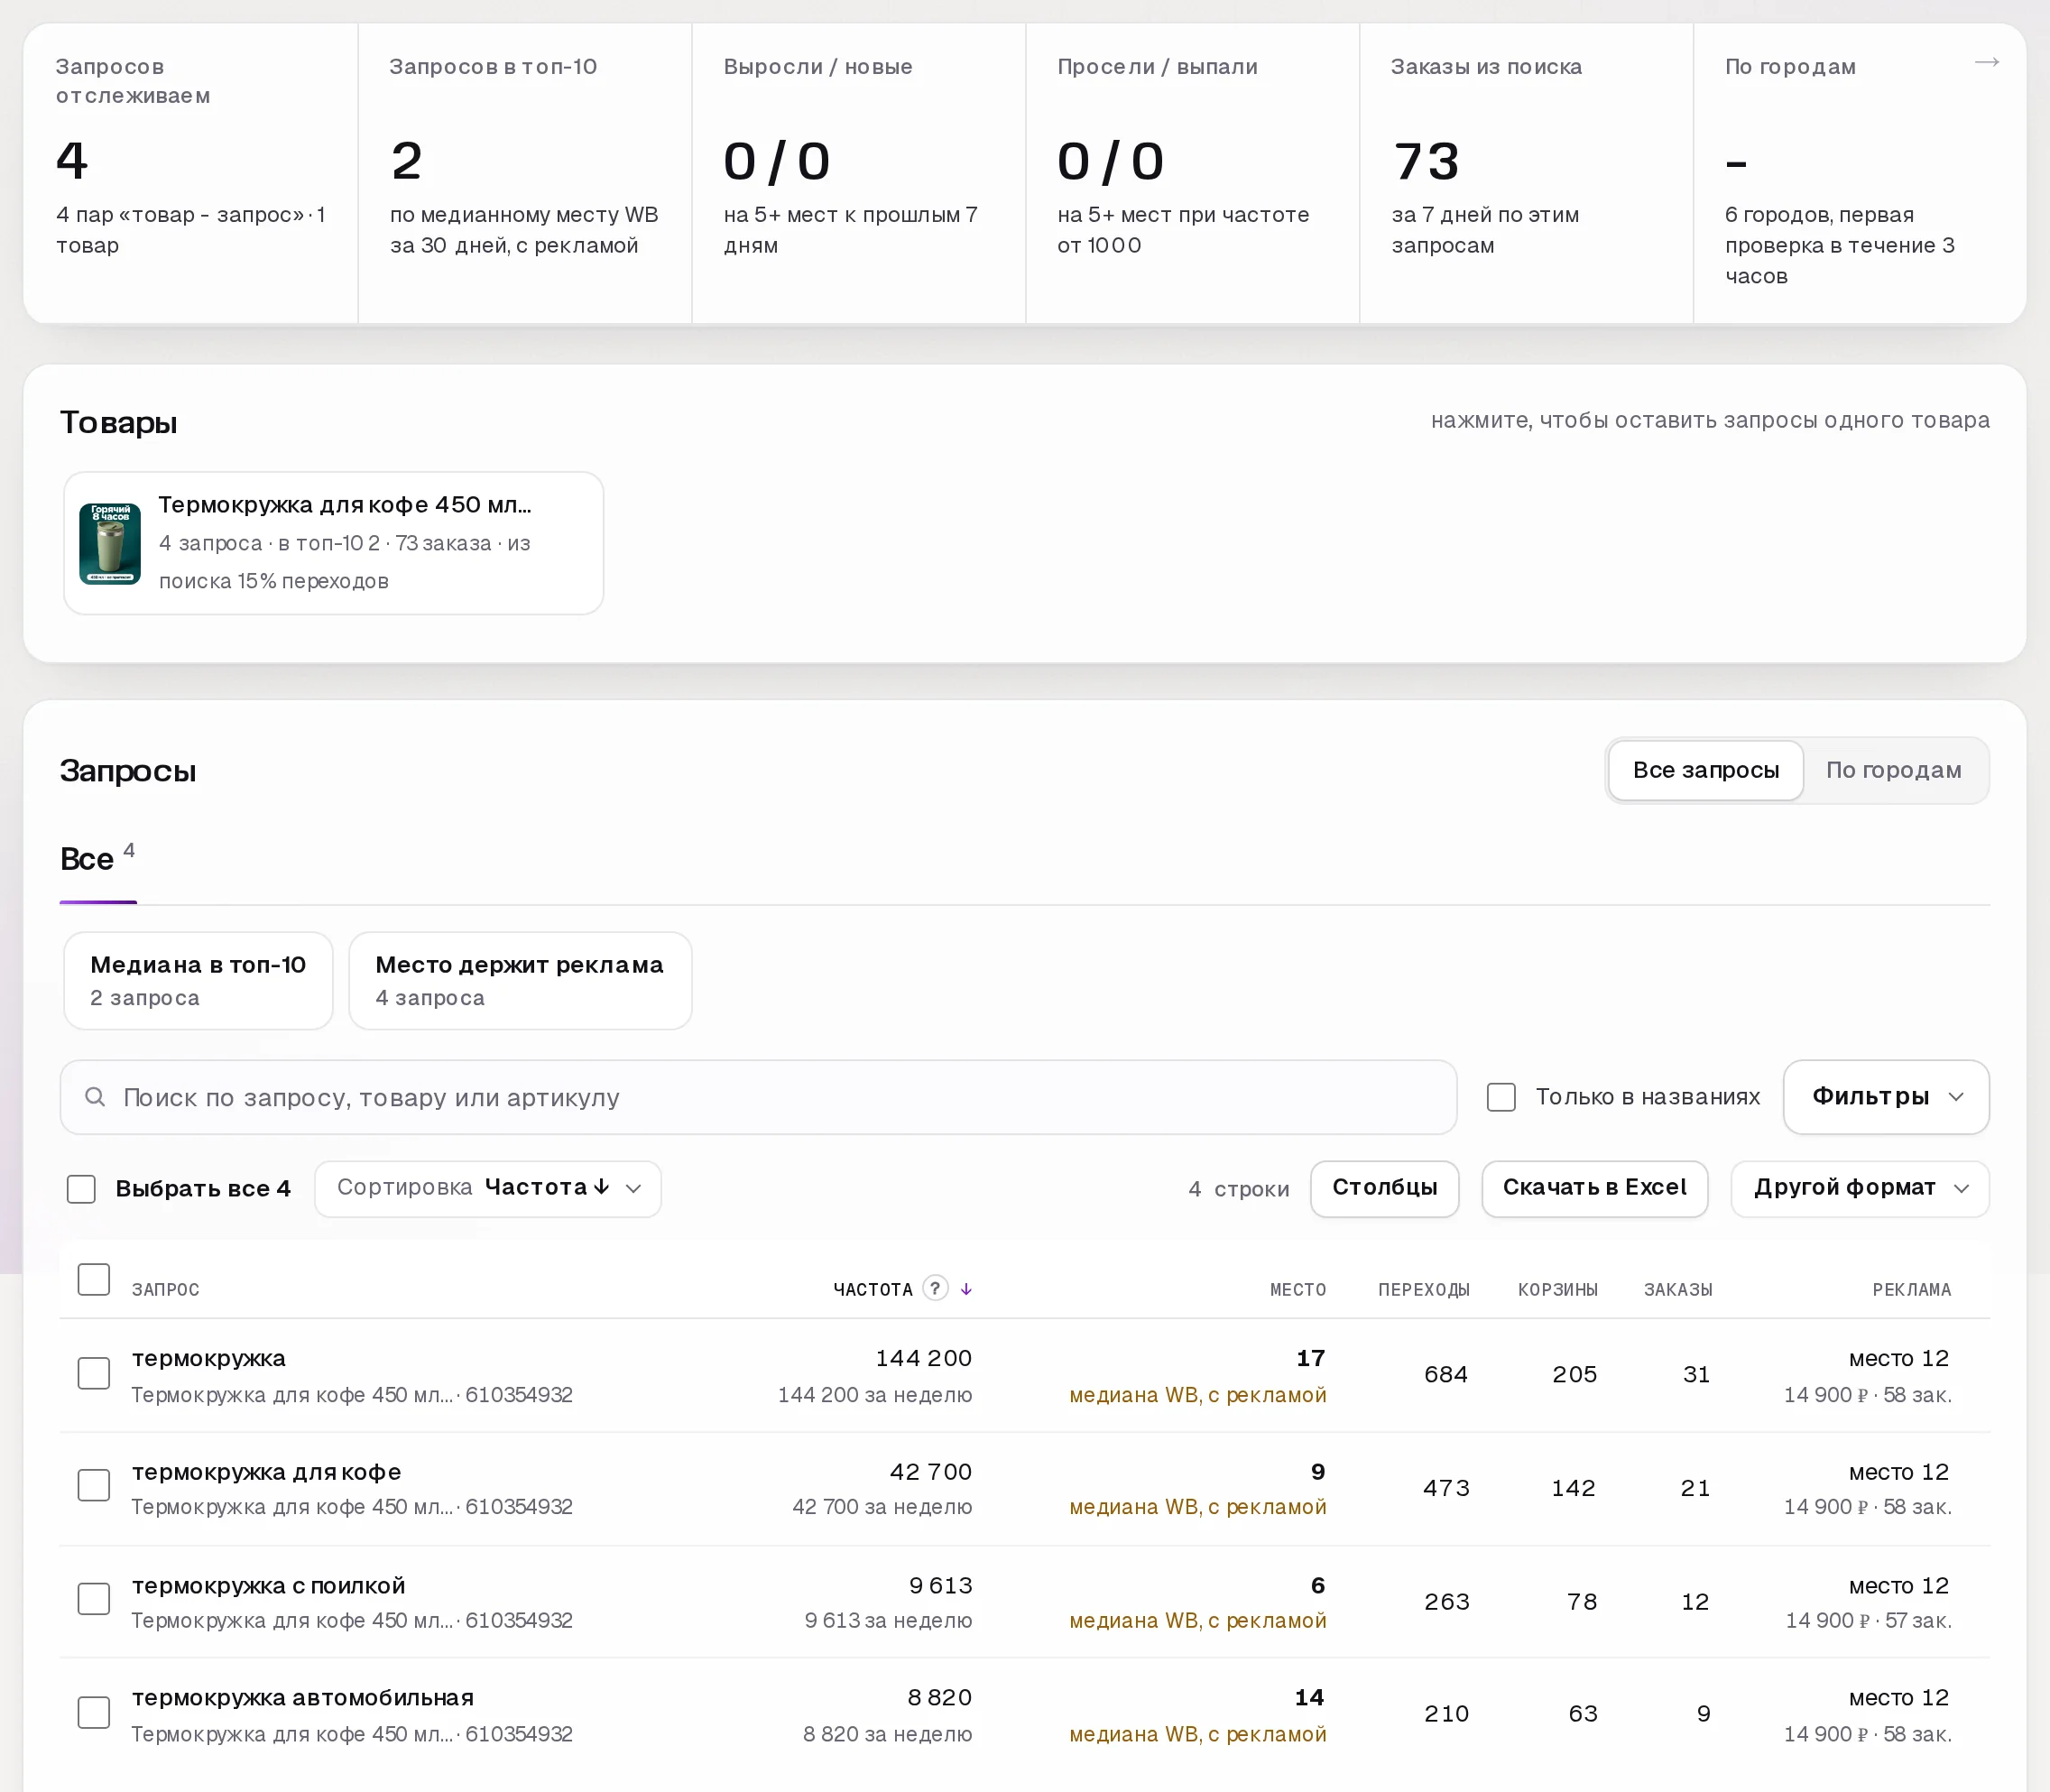Click the Просели / выпали summary card
Image resolution: width=2050 pixels, height=1792 pixels.
[1193, 173]
